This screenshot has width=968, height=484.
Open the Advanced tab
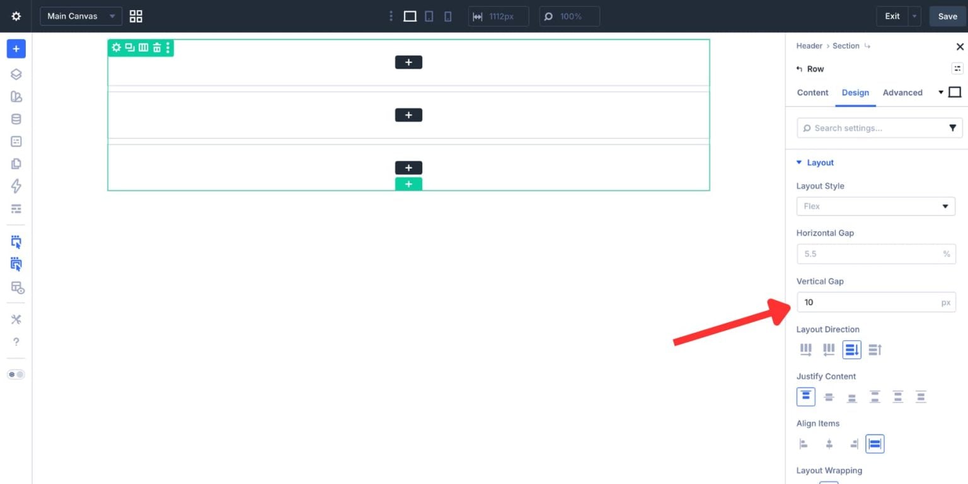[x=902, y=93]
